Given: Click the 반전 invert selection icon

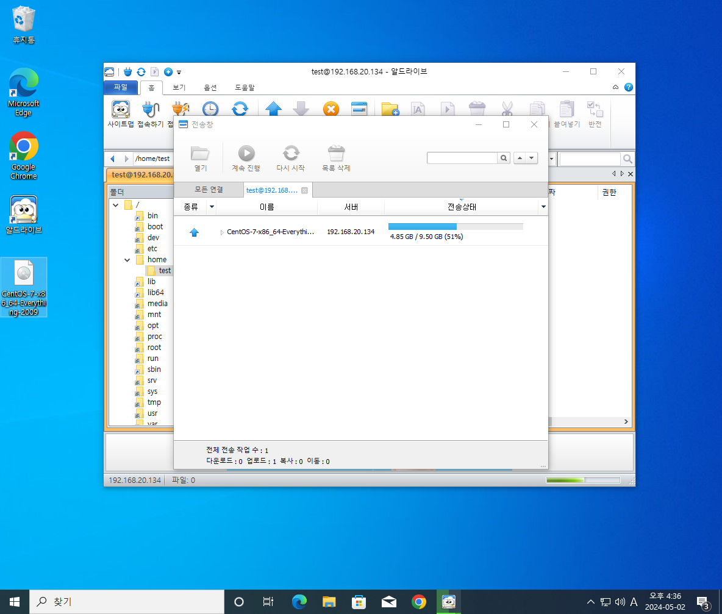Looking at the screenshot, I should pyautogui.click(x=595, y=113).
